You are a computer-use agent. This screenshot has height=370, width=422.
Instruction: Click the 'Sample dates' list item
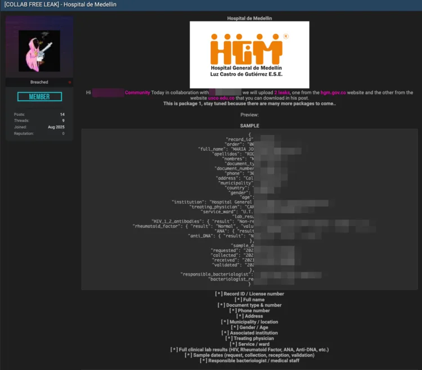249,355
